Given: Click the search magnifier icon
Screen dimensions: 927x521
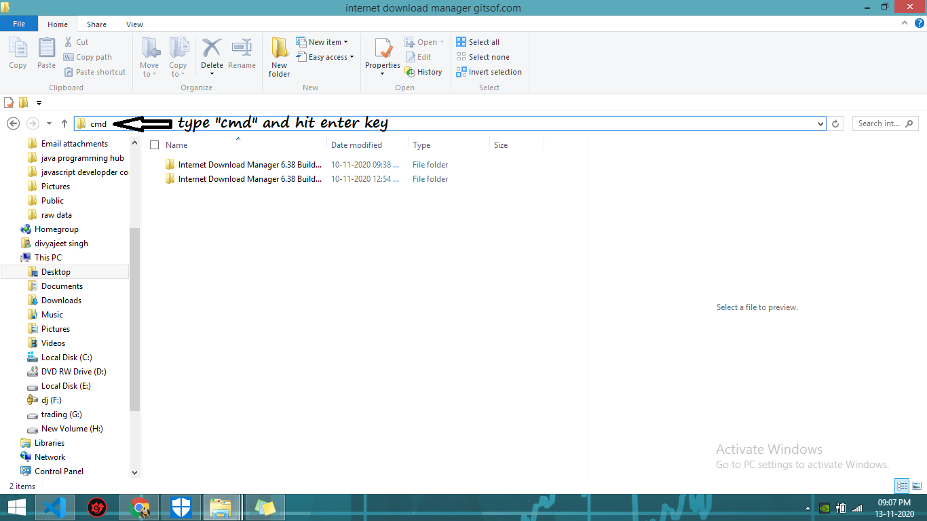Looking at the screenshot, I should click(909, 123).
